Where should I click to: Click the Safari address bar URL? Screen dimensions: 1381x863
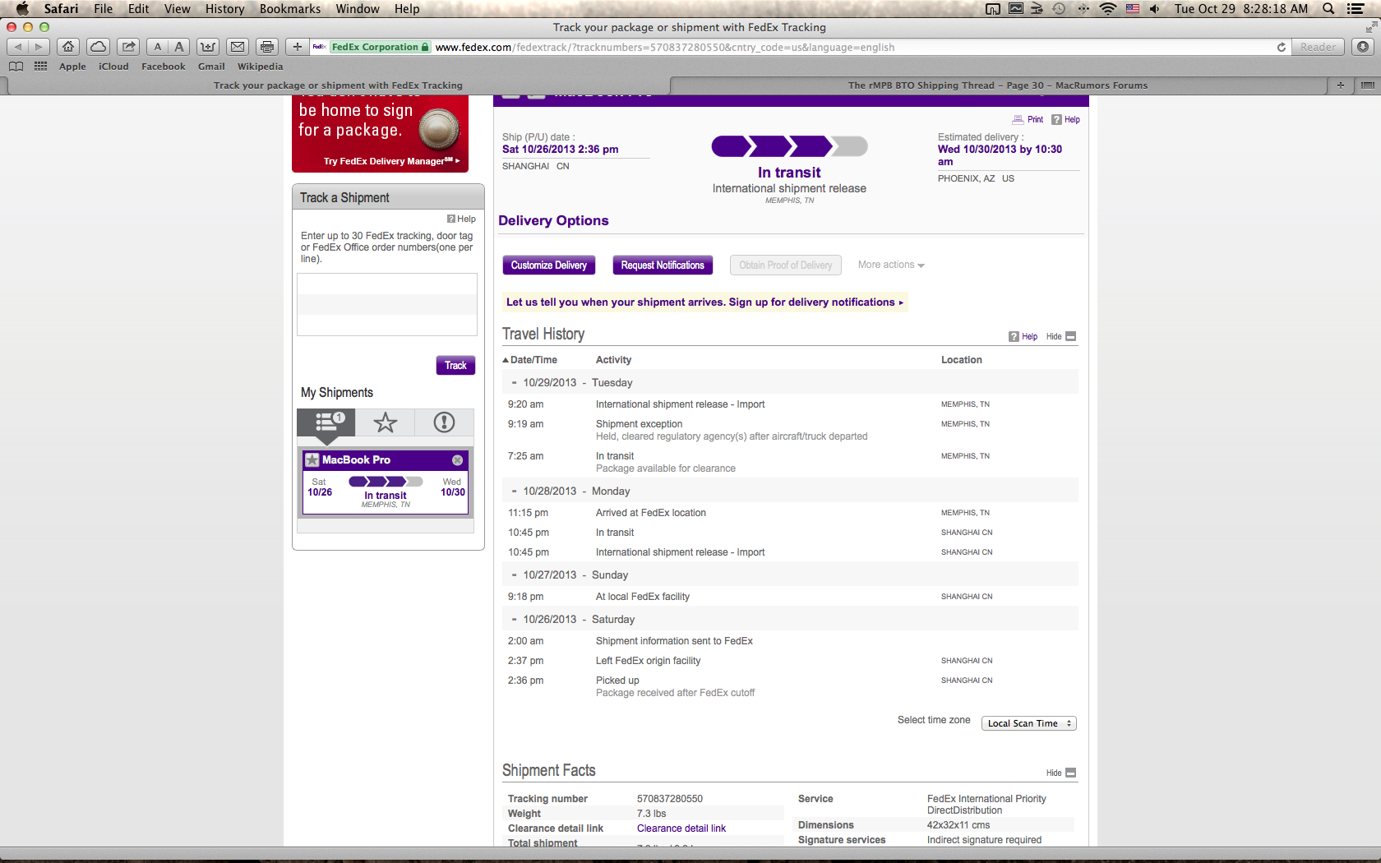[x=665, y=48]
